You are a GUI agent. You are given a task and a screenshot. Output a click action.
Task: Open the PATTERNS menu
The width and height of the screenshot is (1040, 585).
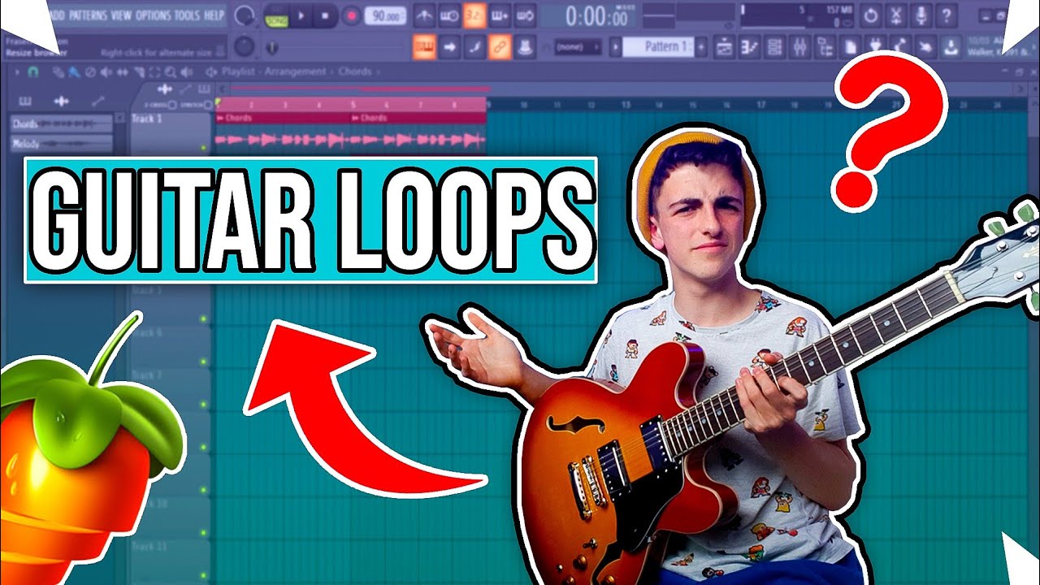(x=88, y=15)
